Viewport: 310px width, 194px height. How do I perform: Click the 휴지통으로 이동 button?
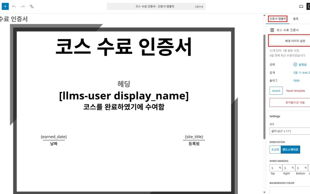290,103
